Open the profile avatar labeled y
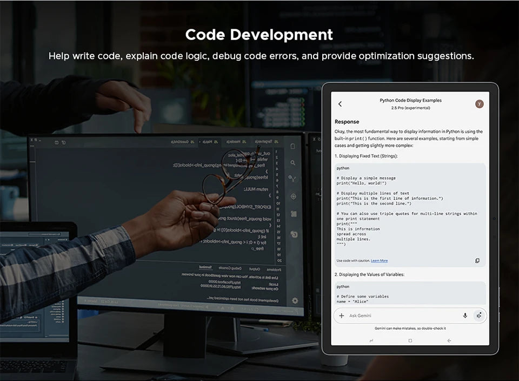Image resolution: width=519 pixels, height=381 pixels. [479, 104]
